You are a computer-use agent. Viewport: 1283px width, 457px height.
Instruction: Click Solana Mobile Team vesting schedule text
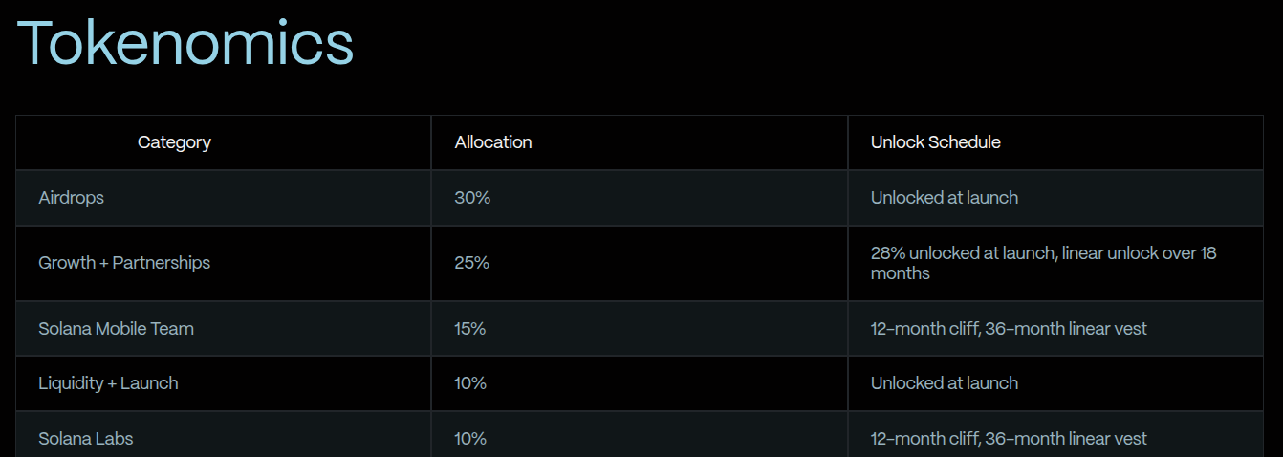point(1009,328)
